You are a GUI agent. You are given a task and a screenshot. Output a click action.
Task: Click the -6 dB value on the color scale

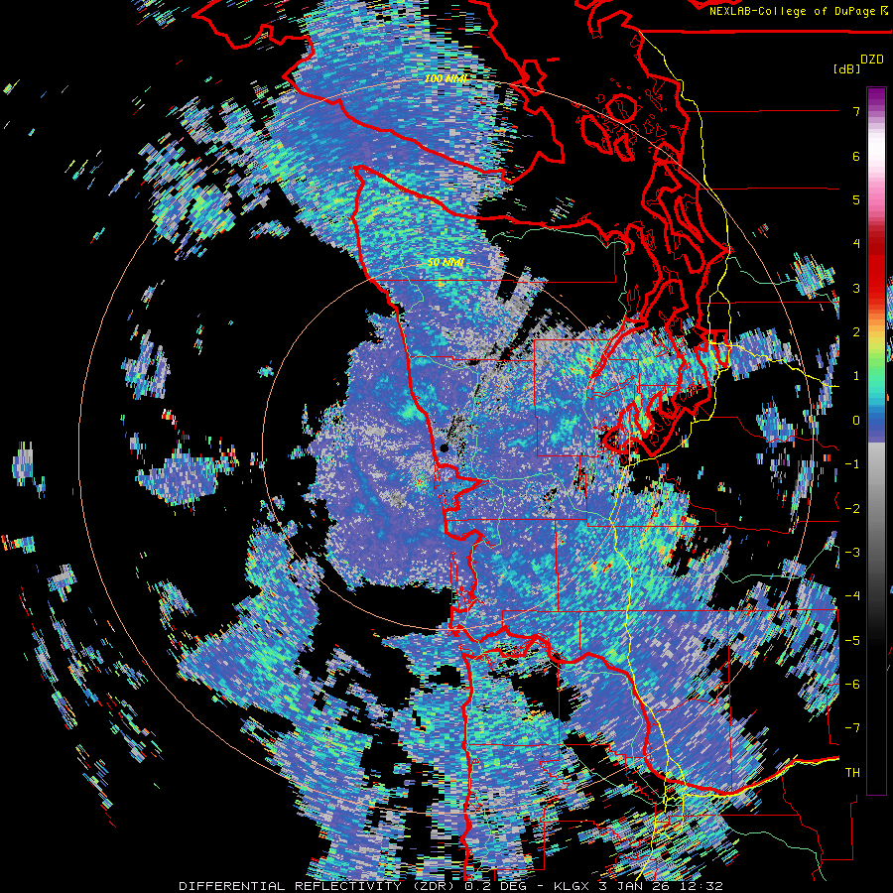click(852, 685)
